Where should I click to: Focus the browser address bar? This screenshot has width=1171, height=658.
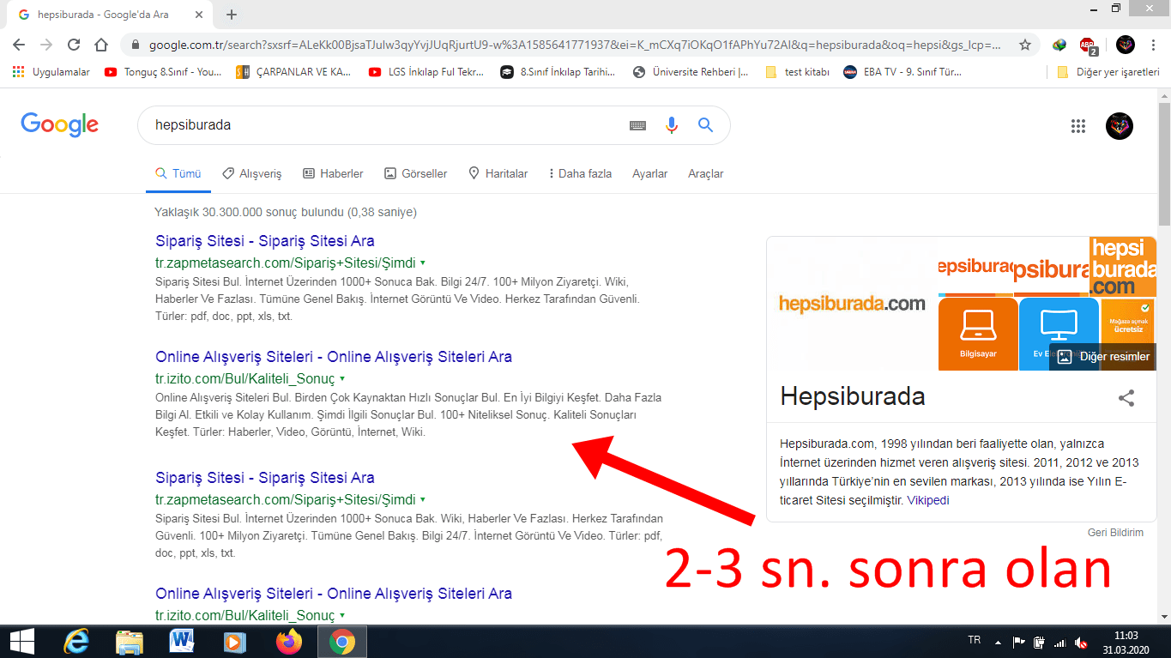575,45
